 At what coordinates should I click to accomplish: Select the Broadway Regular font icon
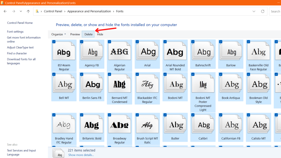pos(120,124)
